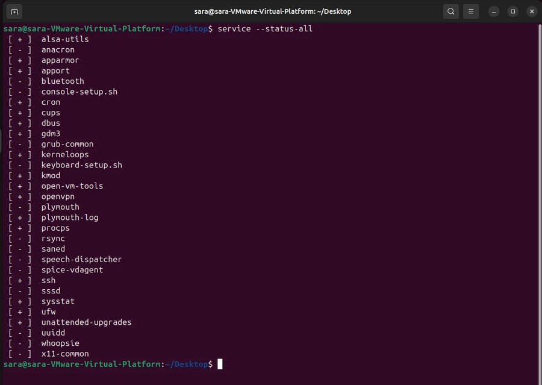
Task: Click the 'sysstat' service line
Action: (x=42, y=301)
